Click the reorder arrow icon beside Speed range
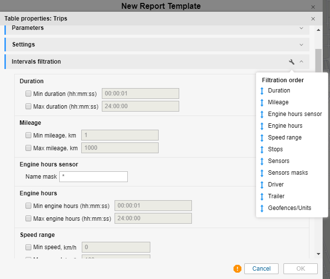The width and height of the screenshot is (330, 279). tap(262, 138)
